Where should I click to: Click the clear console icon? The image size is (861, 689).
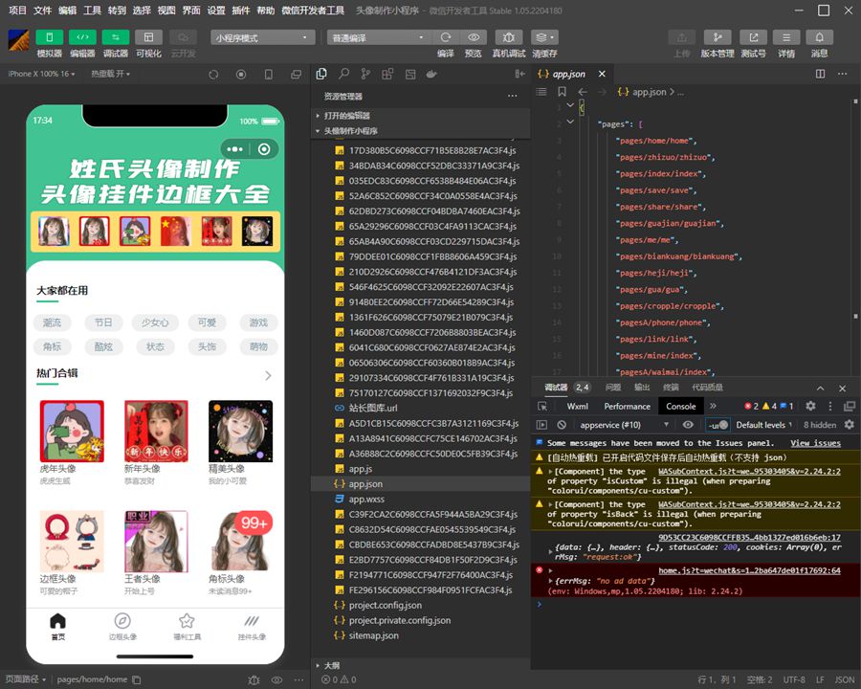click(x=563, y=425)
